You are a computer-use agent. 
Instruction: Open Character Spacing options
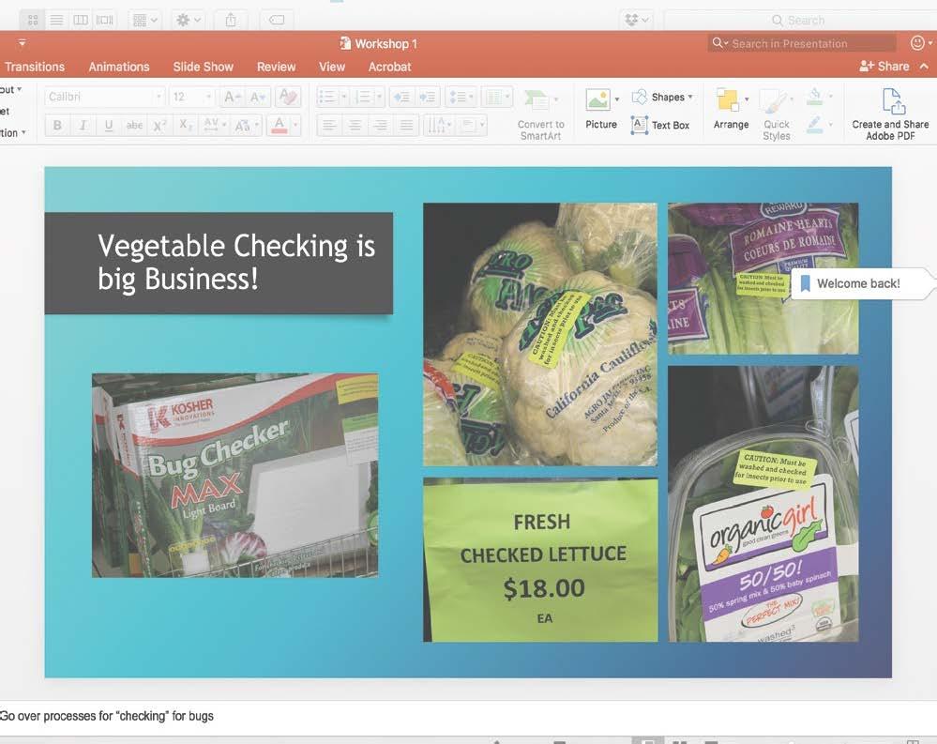pos(215,126)
